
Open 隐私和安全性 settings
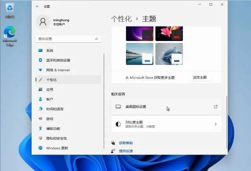[x=69, y=138]
